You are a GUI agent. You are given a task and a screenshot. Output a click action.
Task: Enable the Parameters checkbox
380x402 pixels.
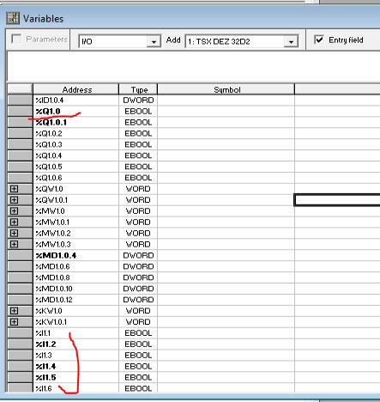point(16,39)
